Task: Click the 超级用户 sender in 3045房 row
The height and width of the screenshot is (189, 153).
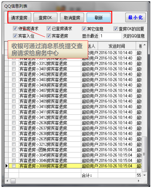Action: click(x=90, y=155)
